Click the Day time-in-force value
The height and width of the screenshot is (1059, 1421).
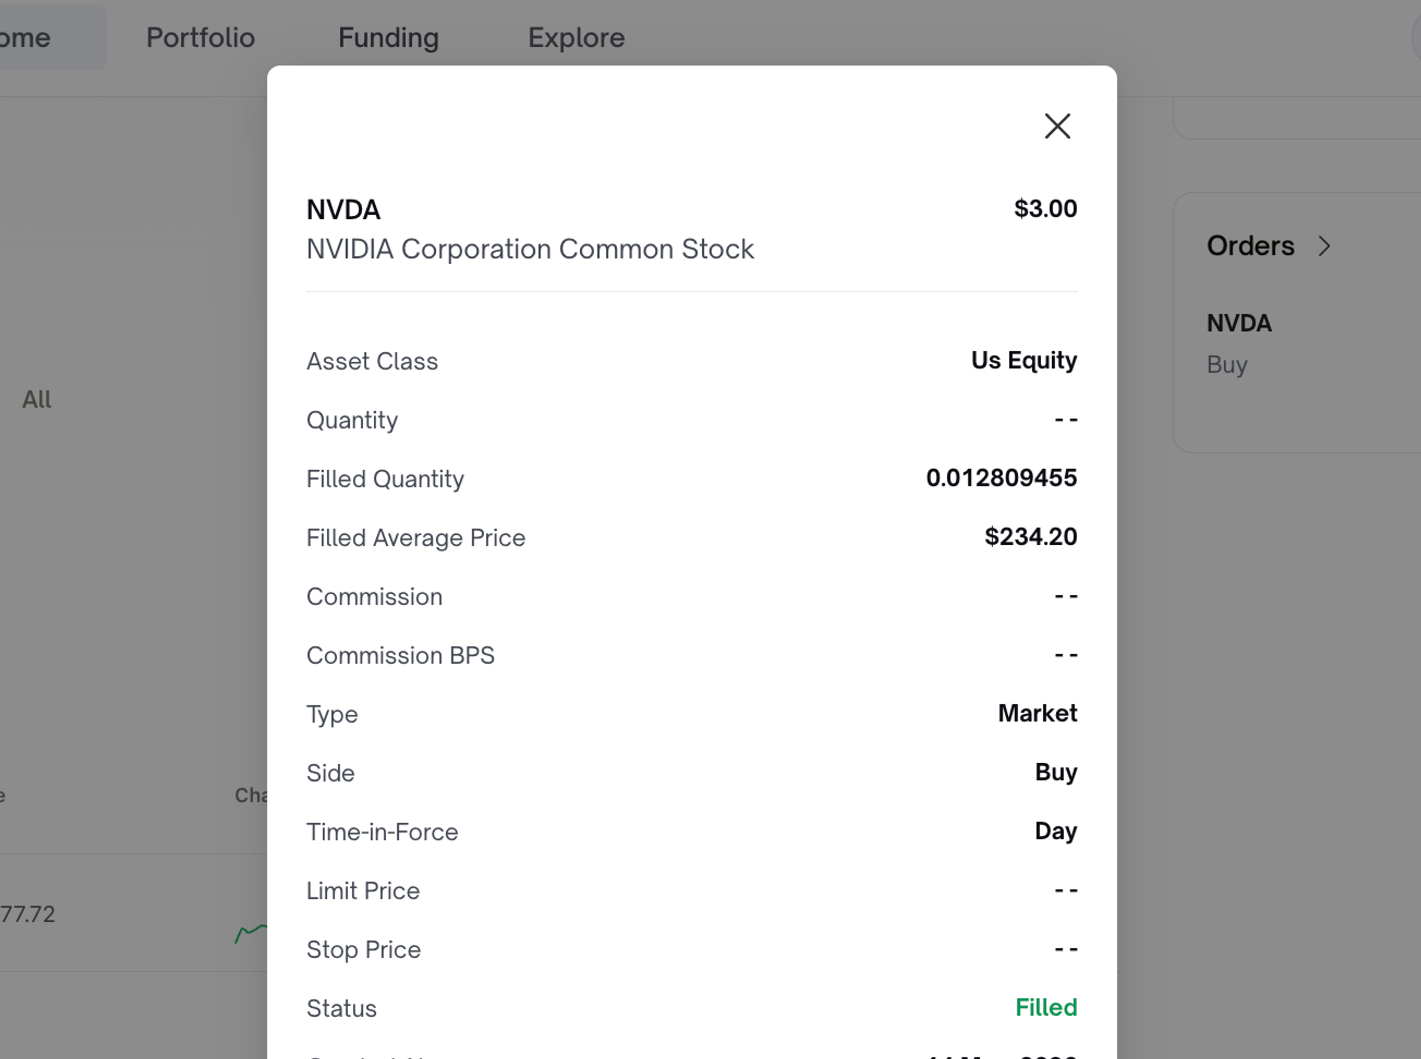pyautogui.click(x=1056, y=831)
